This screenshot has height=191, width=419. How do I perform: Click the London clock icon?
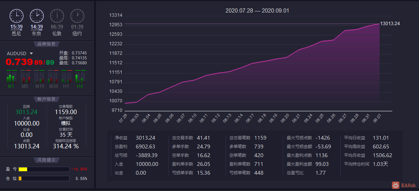57,16
